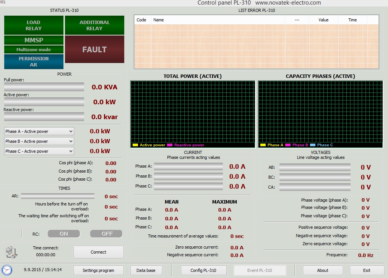This screenshot has width=388, height=278.
Task: Click the blue Phase C legend swatch
Action: (313, 145)
